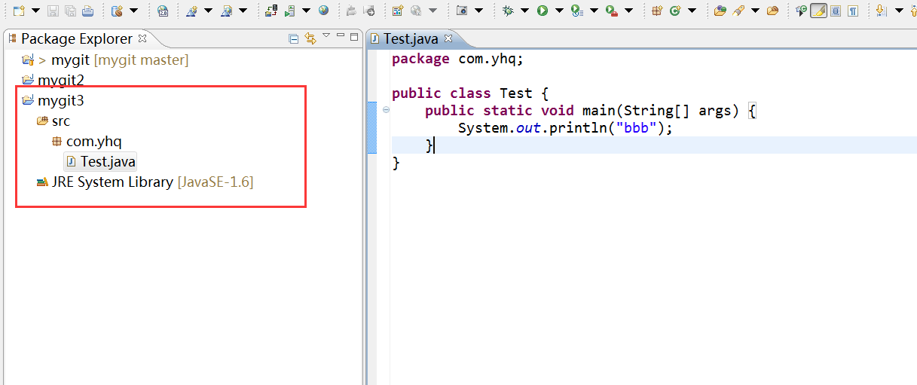Open the Next Annotation dropdown arrow
Image resolution: width=917 pixels, height=385 pixels.
coord(898,11)
